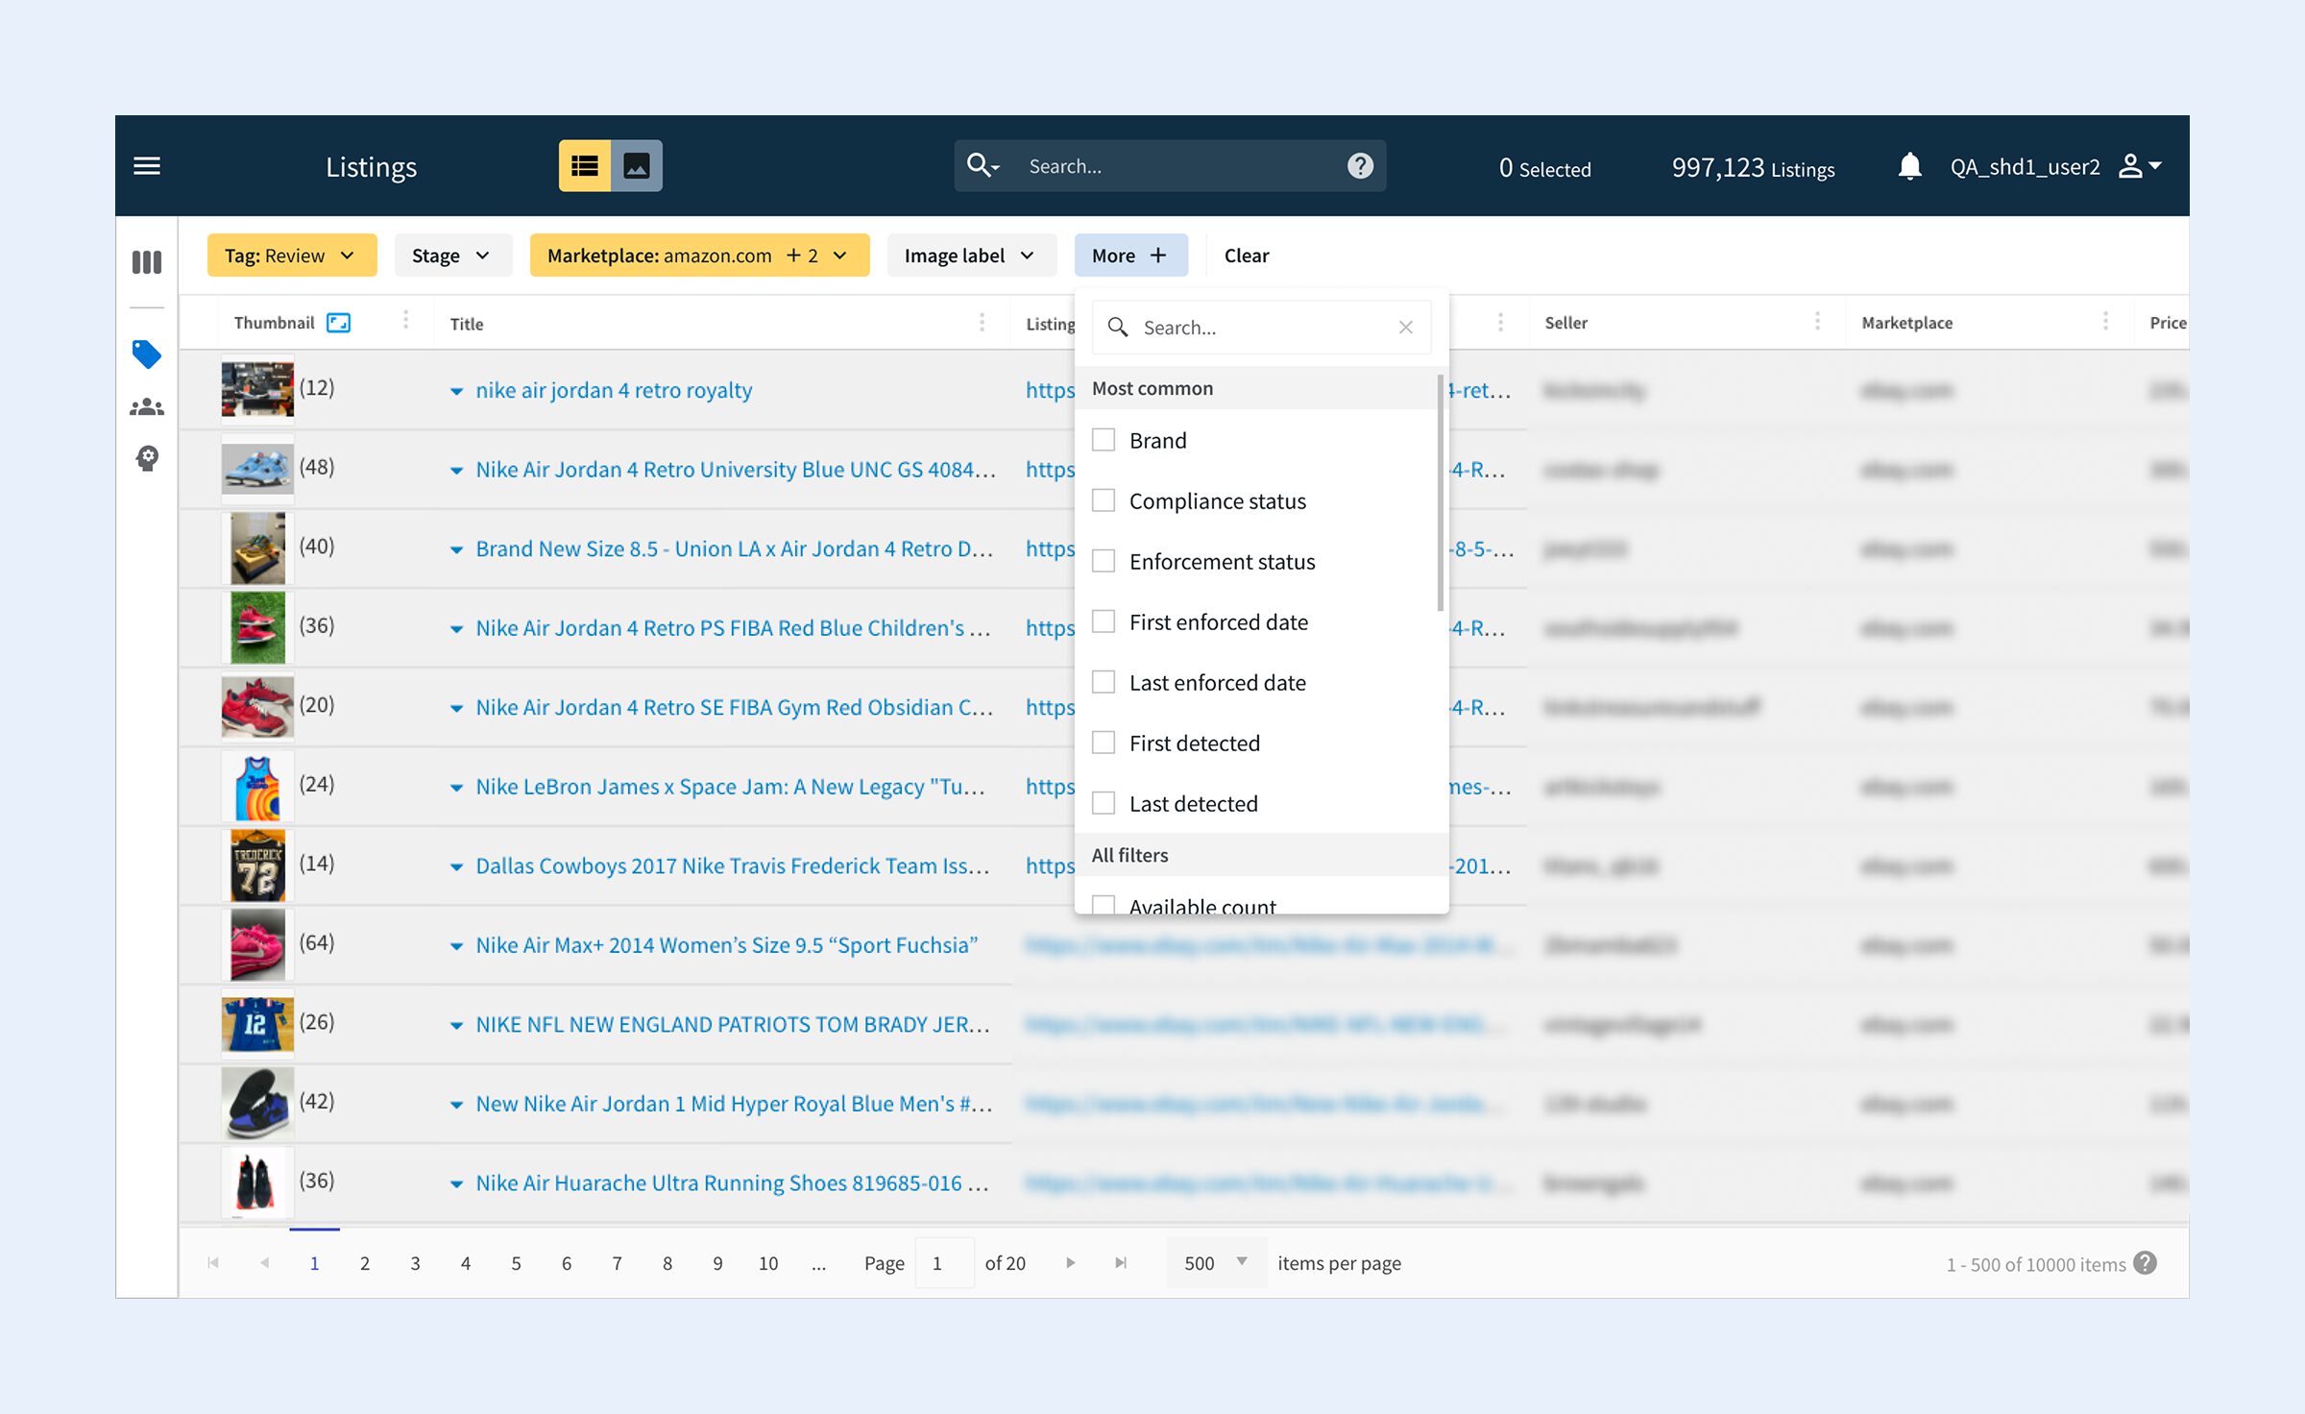Check the First enforced date filter
The width and height of the screenshot is (2305, 1414).
tap(1104, 622)
